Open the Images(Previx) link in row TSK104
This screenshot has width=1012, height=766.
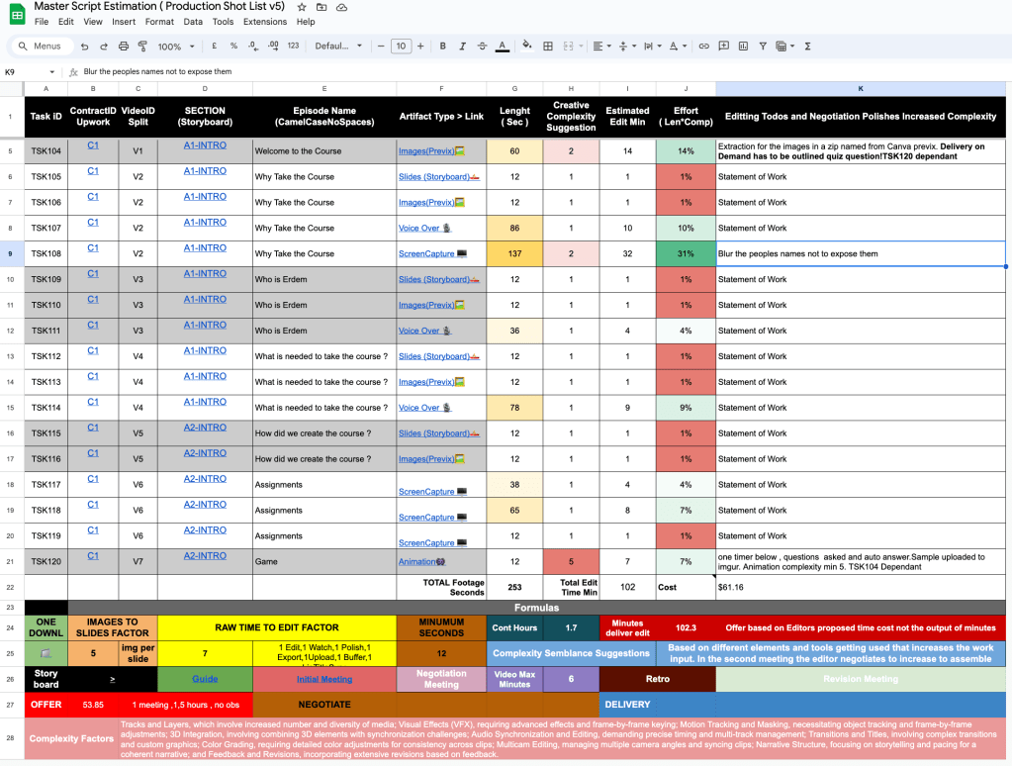431,151
